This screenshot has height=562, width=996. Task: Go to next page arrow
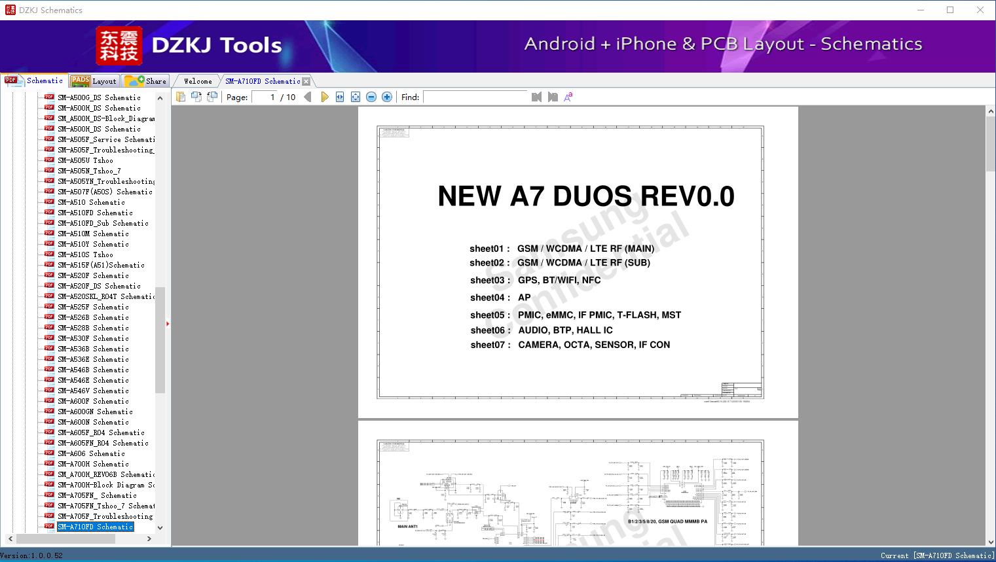pyautogui.click(x=324, y=97)
